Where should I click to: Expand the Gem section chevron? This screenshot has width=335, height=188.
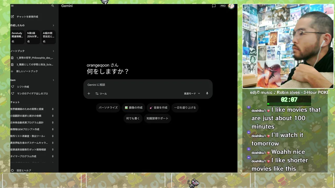pyautogui.click(x=53, y=80)
